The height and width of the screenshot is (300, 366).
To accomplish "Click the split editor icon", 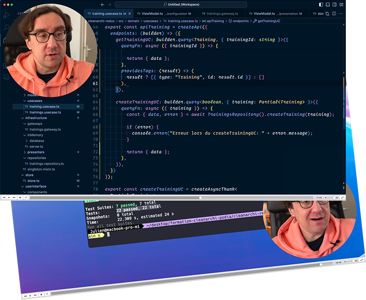I will tap(334, 14).
